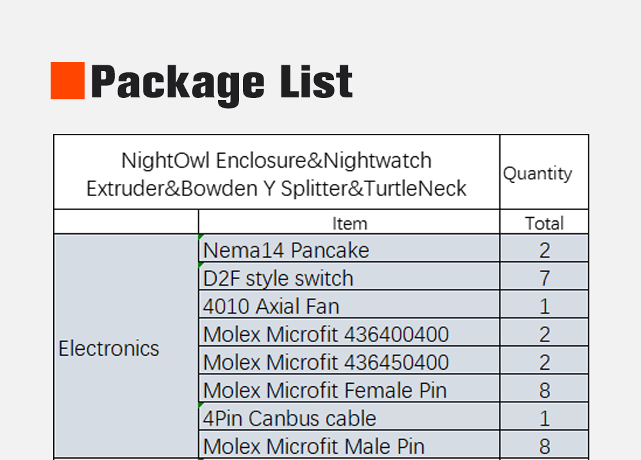Select the Nema14 Pancake quantity cell

[x=544, y=250]
